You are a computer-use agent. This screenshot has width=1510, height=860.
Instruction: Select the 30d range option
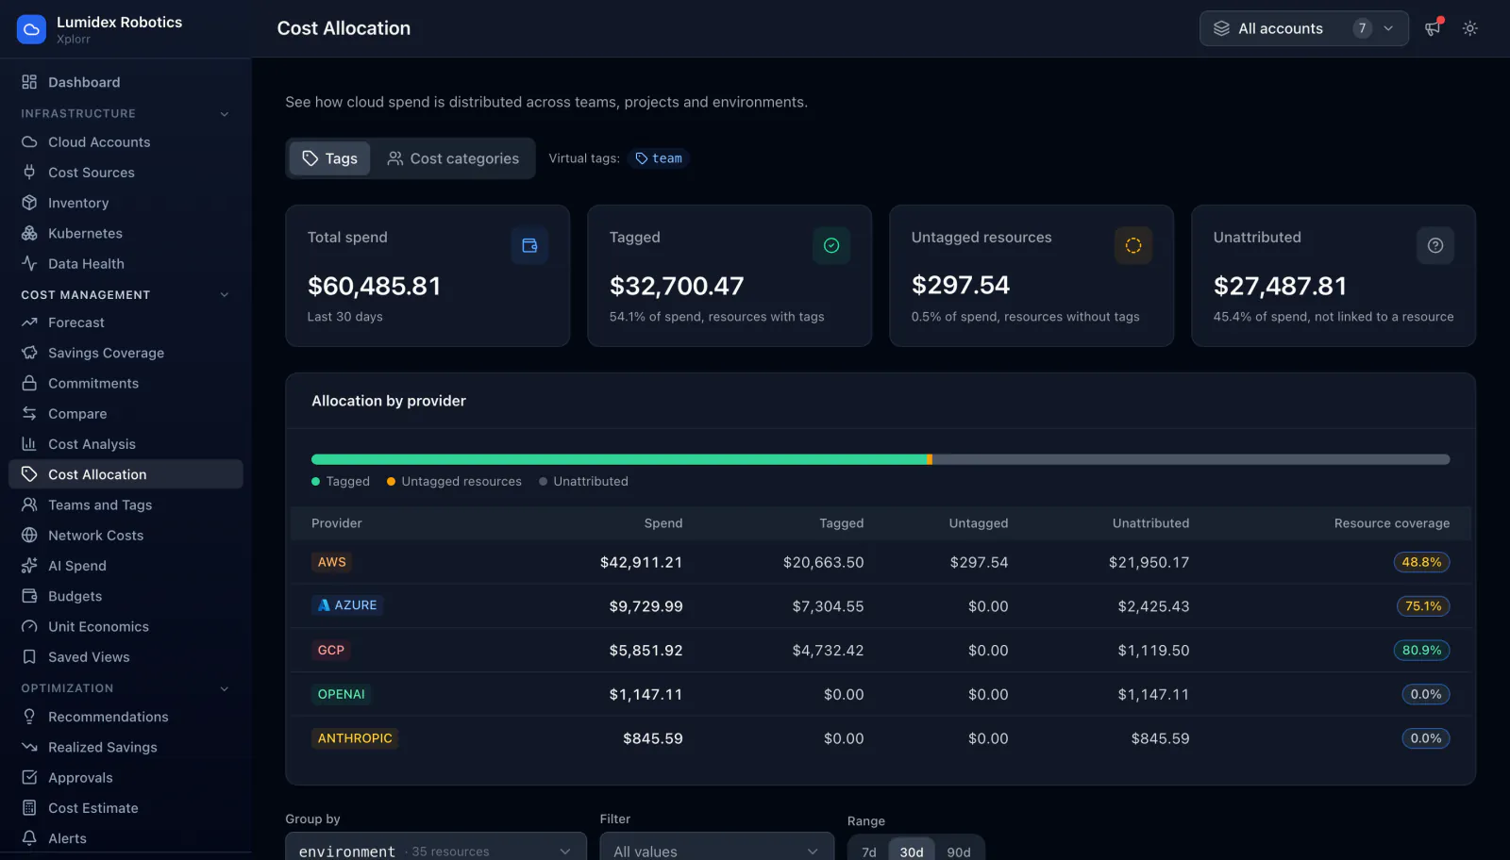[x=912, y=852]
